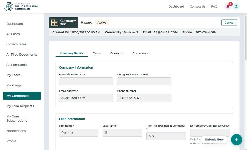Click the notification bell icon
This screenshot has height=150, width=247.
tap(227, 7)
